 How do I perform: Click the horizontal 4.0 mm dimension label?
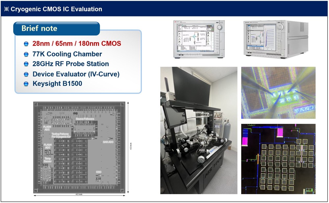tap(79, 194)
